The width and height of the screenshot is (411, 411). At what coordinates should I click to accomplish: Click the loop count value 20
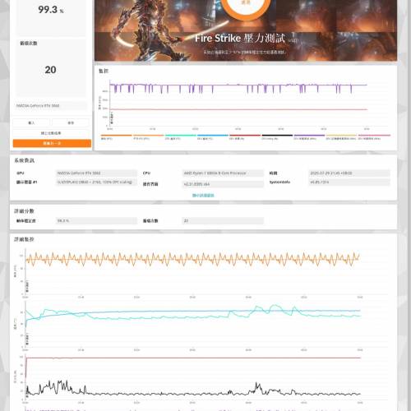[50, 70]
